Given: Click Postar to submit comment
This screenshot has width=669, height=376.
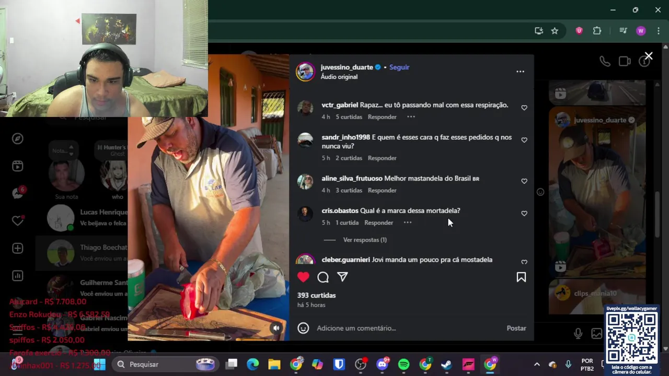Looking at the screenshot, I should [x=516, y=328].
